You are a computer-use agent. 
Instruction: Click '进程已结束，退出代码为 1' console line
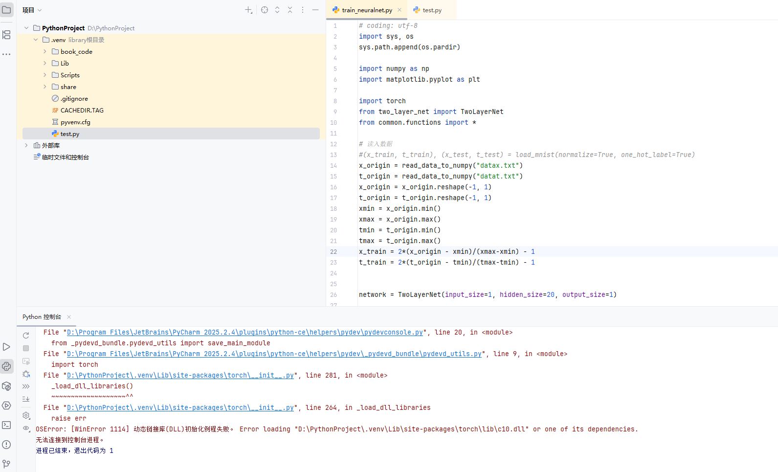point(74,450)
